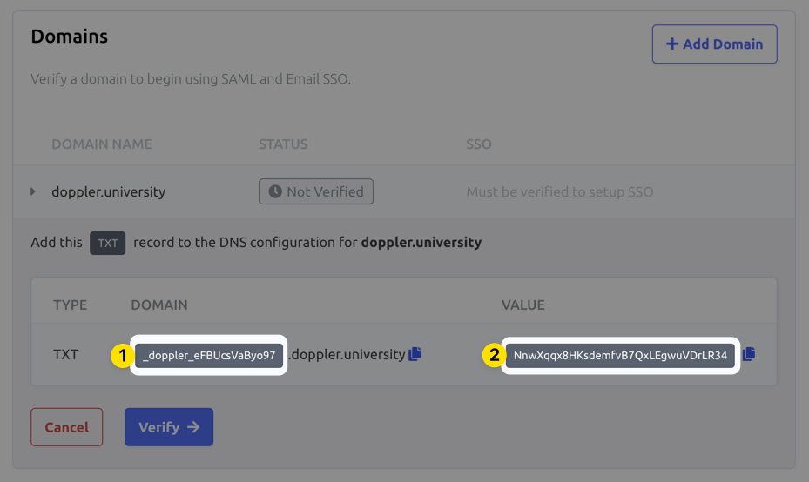Select the _doppler_eFBUcsVaByo97 domain code
This screenshot has height=482, width=809.
[209, 355]
